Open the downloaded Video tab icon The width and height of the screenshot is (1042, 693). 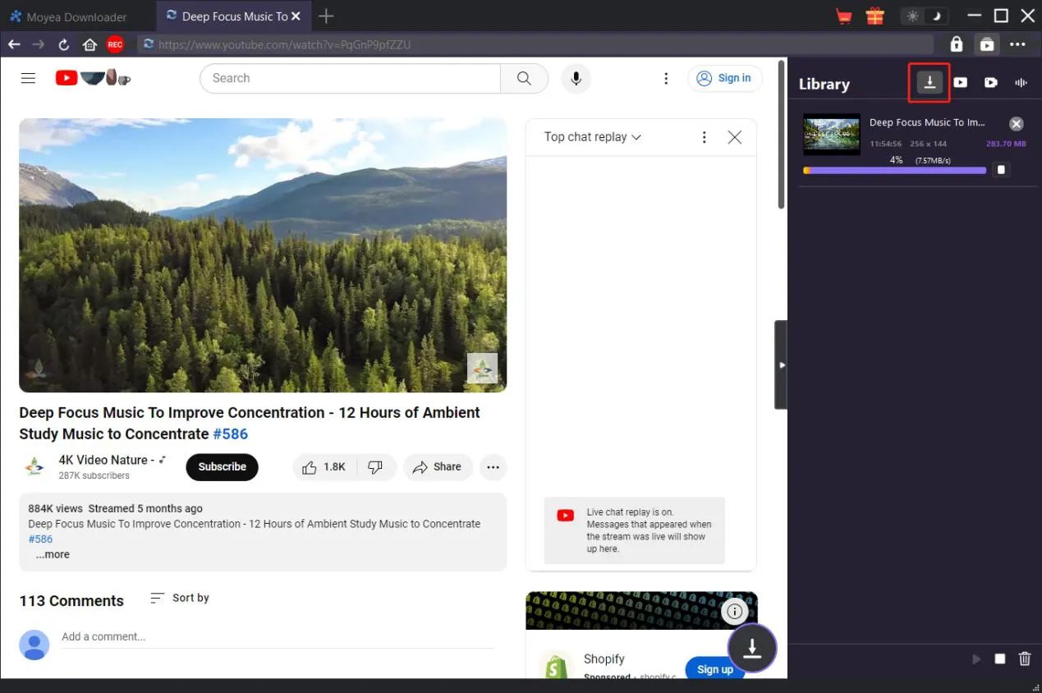click(x=960, y=83)
